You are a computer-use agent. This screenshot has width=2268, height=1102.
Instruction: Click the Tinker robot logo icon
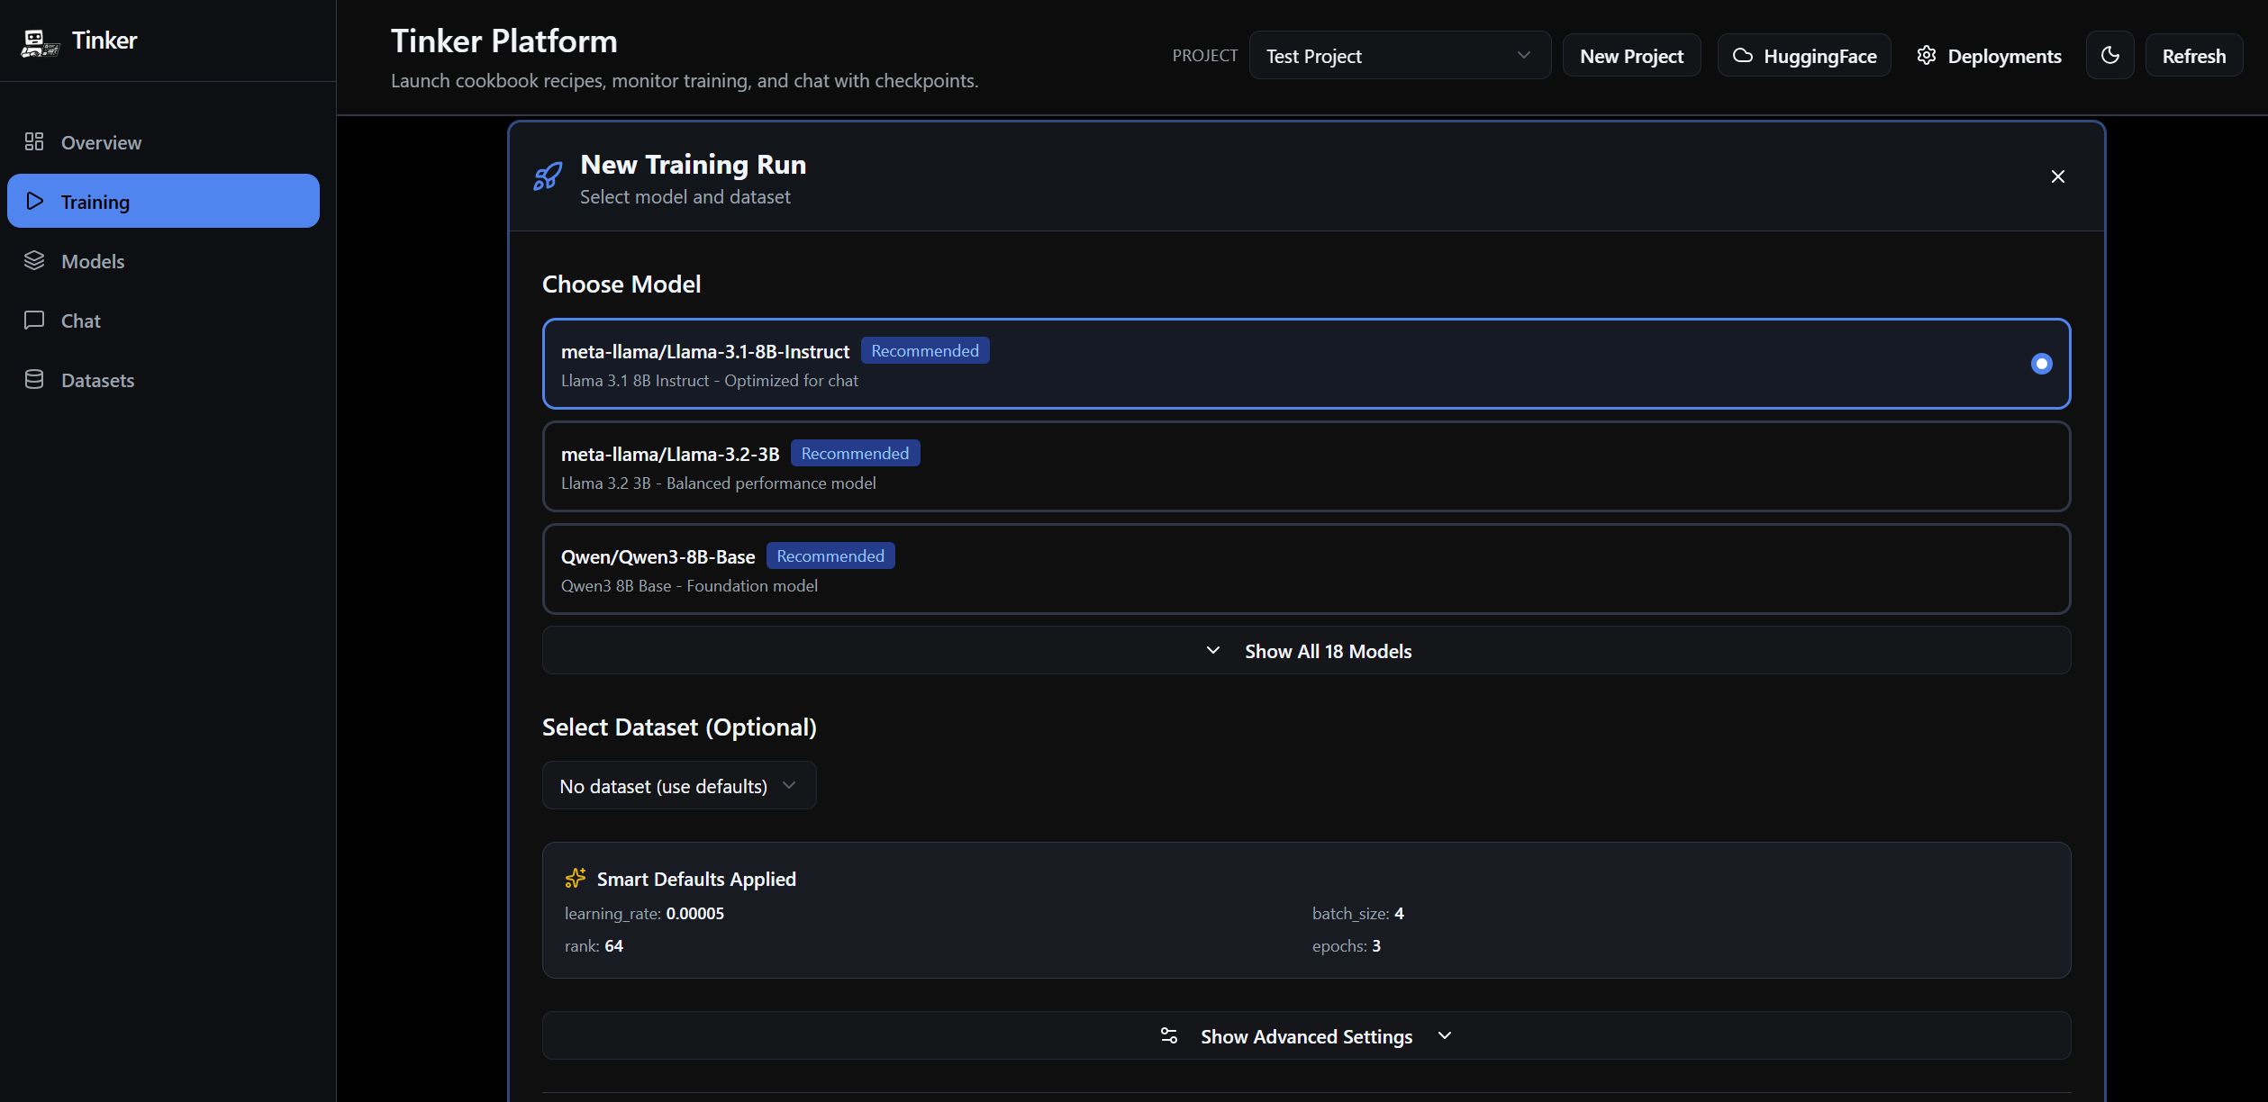pos(39,41)
